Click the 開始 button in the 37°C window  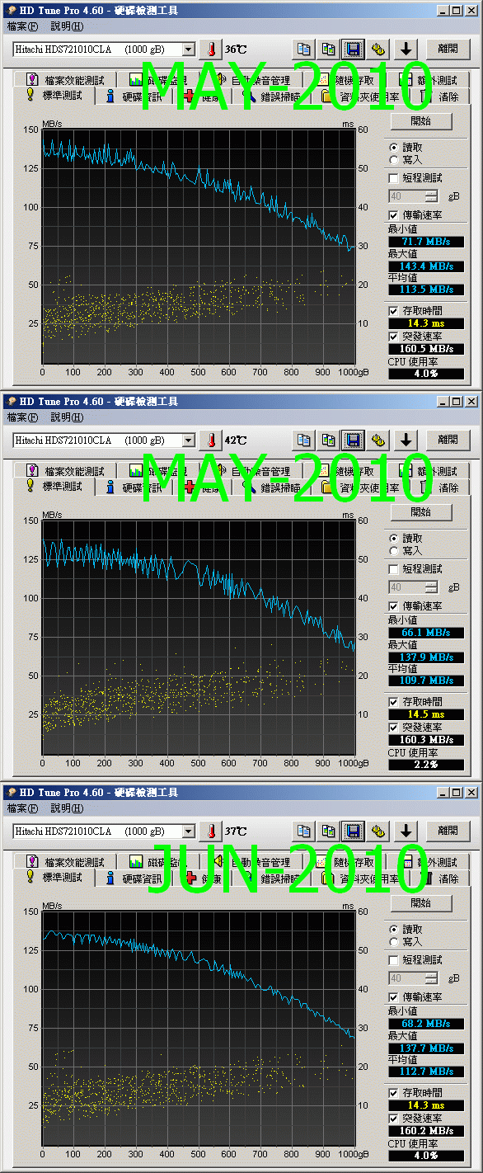point(420,902)
